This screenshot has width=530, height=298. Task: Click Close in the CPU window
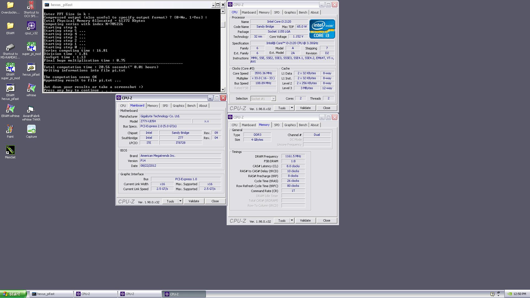click(x=327, y=108)
